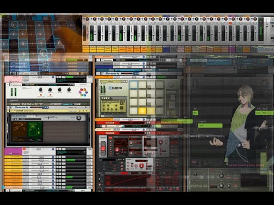The height and width of the screenshot is (205, 274).
Task: Click the Europa sine waveform display
Action: 120,142
